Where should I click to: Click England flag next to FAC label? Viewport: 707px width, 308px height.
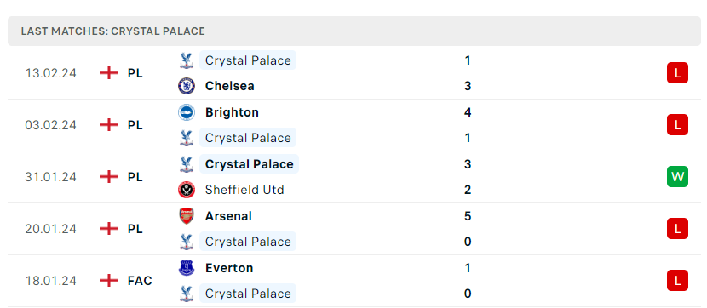[109, 281]
